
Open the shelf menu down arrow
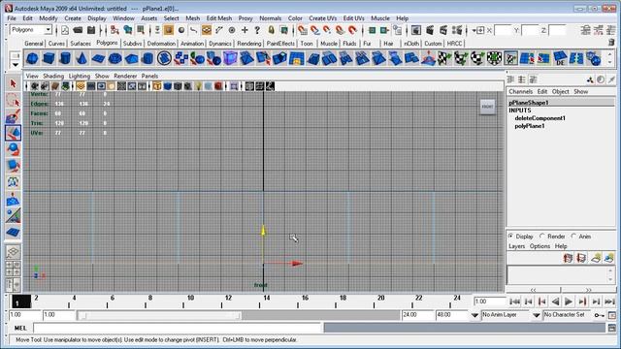click(x=16, y=65)
